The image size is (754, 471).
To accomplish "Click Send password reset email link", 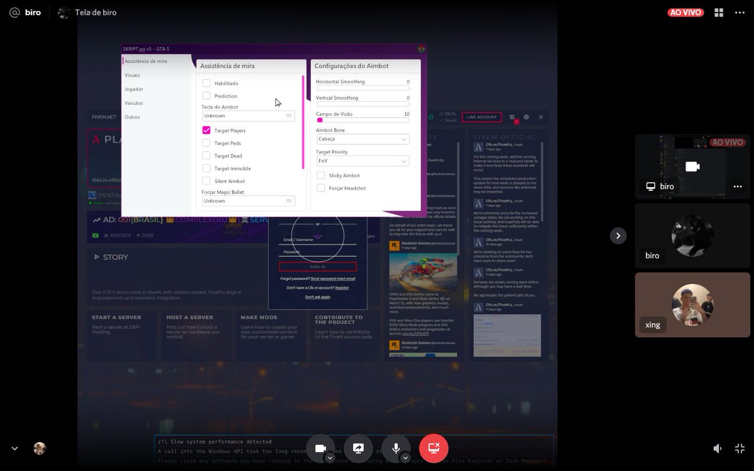I will [333, 278].
